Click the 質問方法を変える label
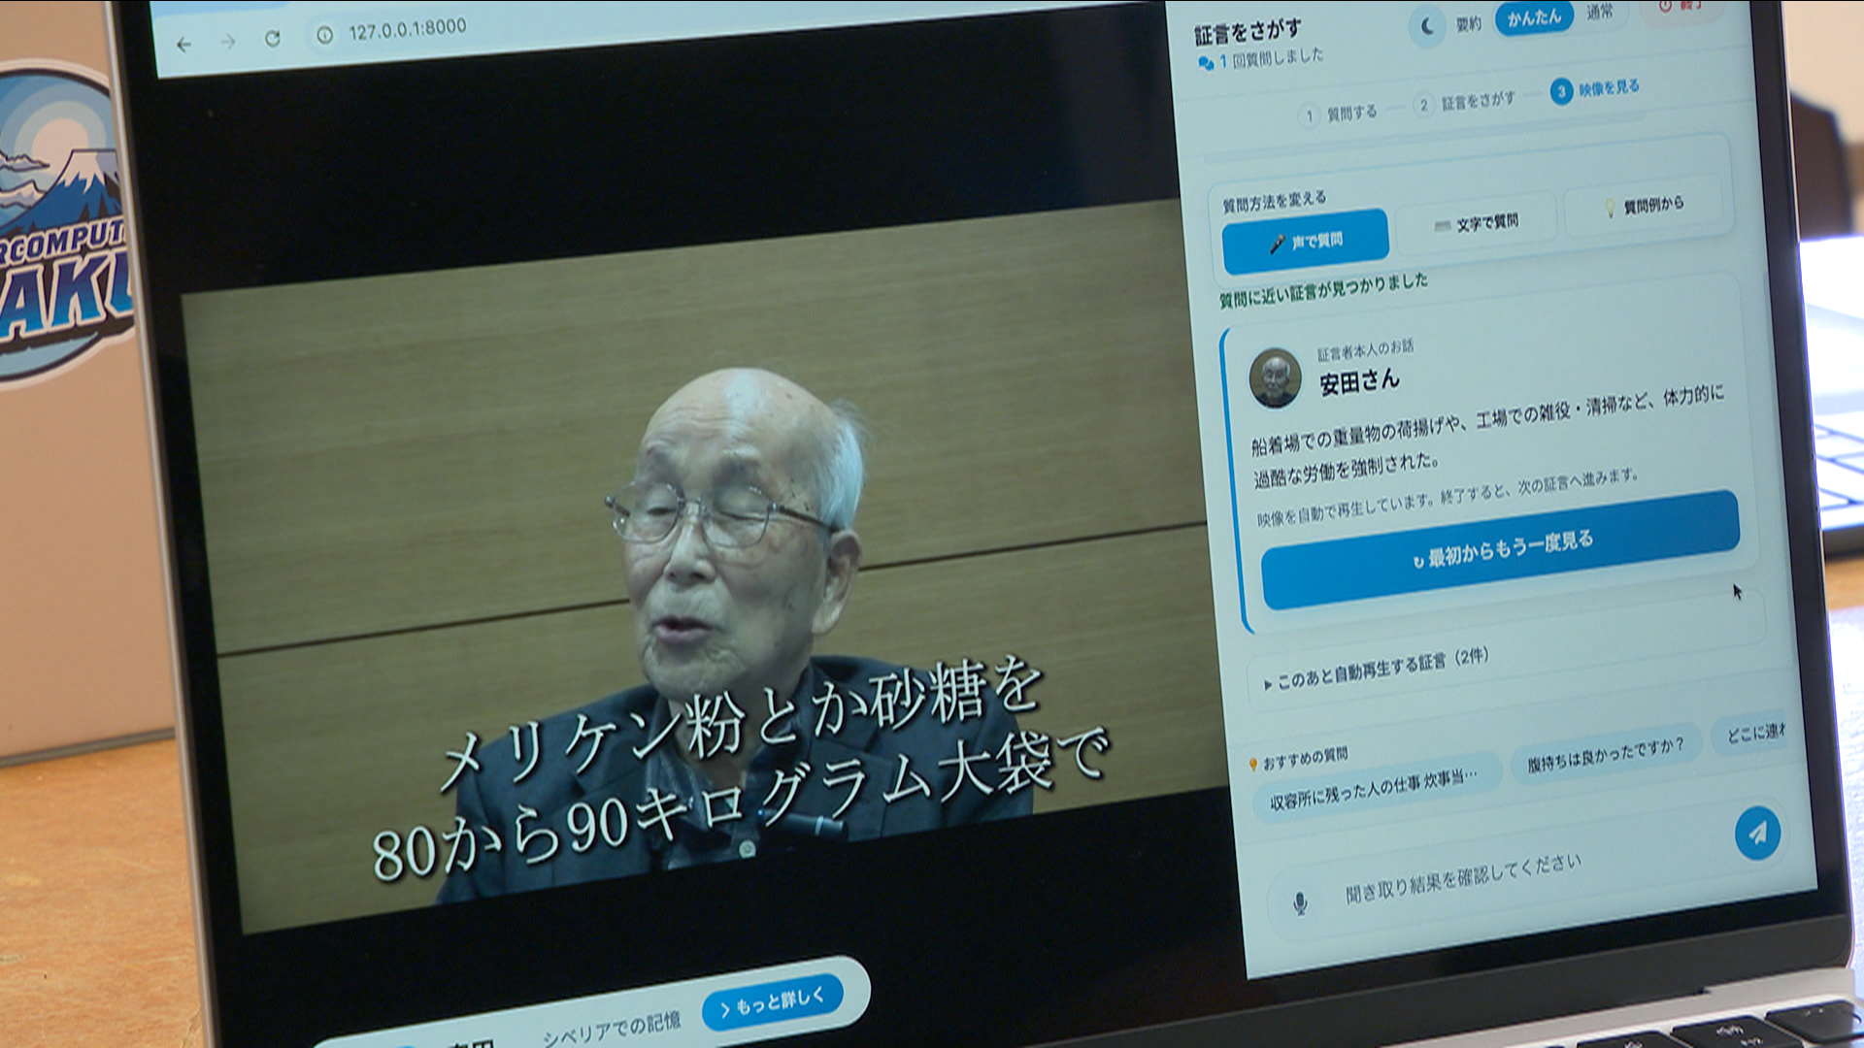 tap(1274, 202)
